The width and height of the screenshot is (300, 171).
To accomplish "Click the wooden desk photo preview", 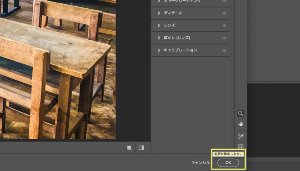I will pos(58,70).
